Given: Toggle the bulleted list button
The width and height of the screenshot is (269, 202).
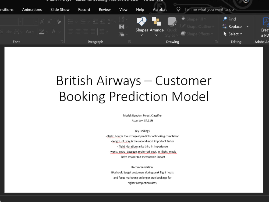Looking at the screenshot, I should tap(71, 22).
